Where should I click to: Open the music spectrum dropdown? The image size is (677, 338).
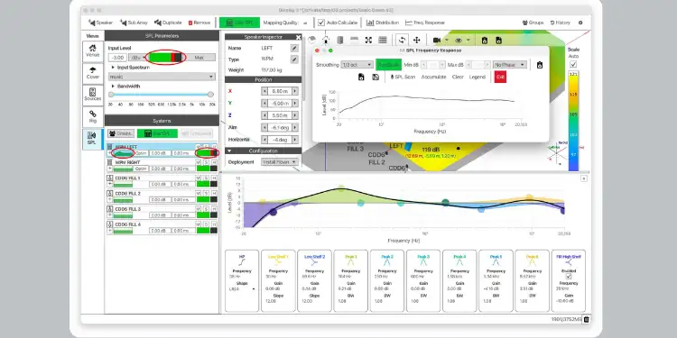coord(162,77)
